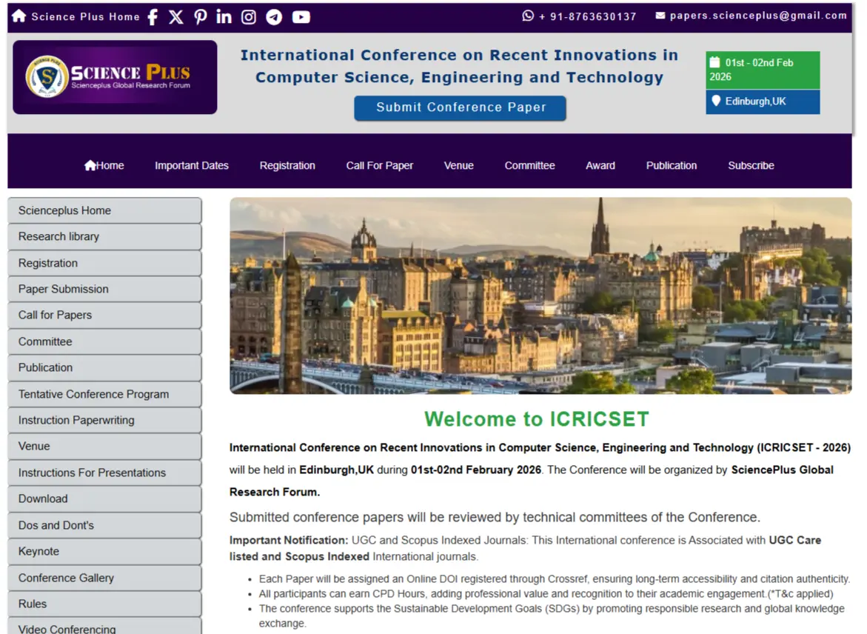Click the WhatsApp phone icon

(527, 16)
